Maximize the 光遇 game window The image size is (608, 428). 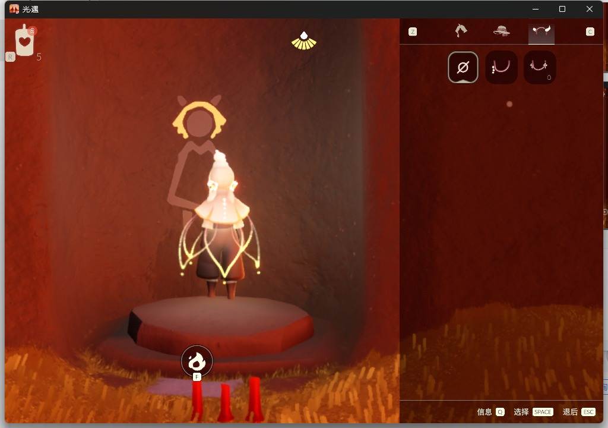point(562,9)
